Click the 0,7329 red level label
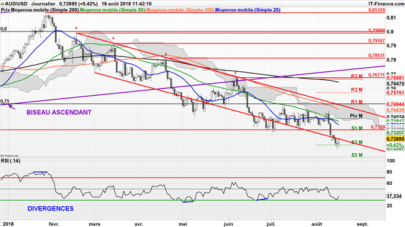 (378, 127)
